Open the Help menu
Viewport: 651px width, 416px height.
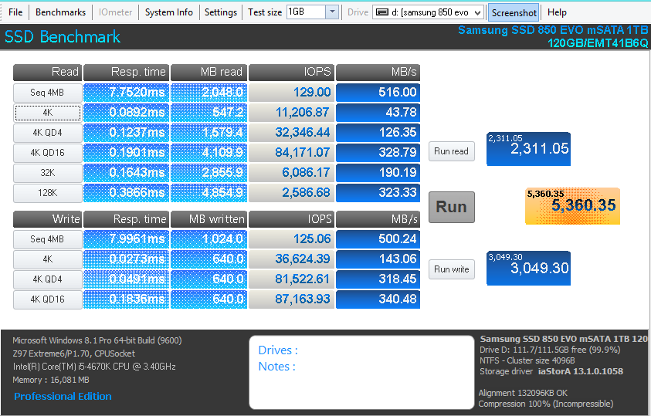557,12
